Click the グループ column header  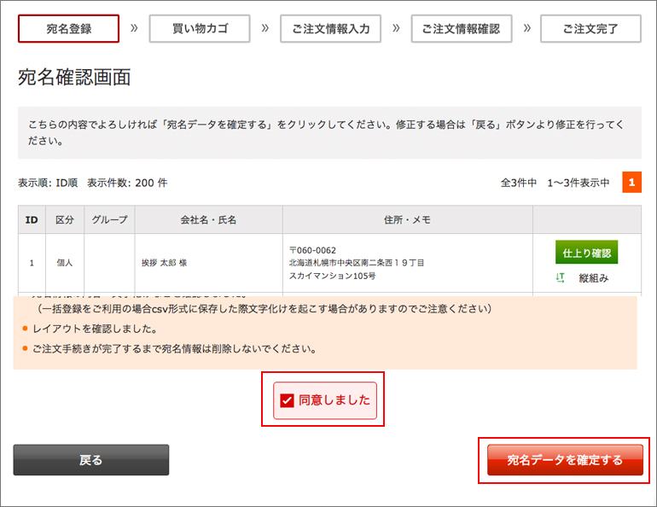[x=109, y=219]
